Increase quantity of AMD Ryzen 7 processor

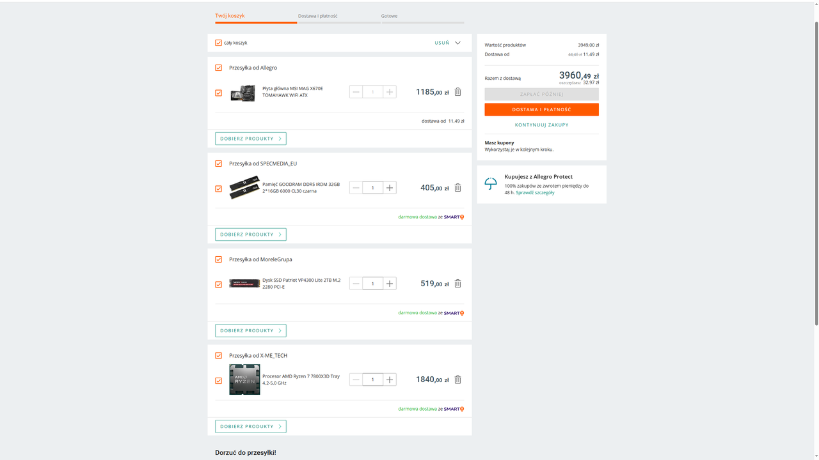pos(389,379)
